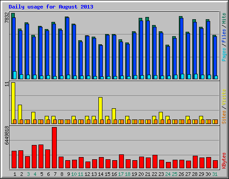Click the 6449818 KBytes axis value
Image resolution: width=229 pixels, height=179 pixels.
click(x=7, y=135)
